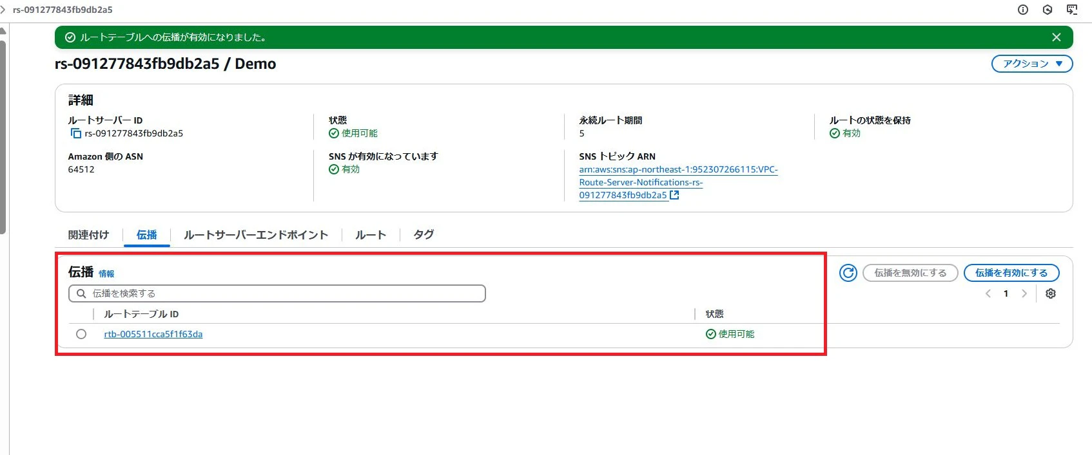Open the アクション dropdown menu
1092x455 pixels.
[x=1032, y=64]
